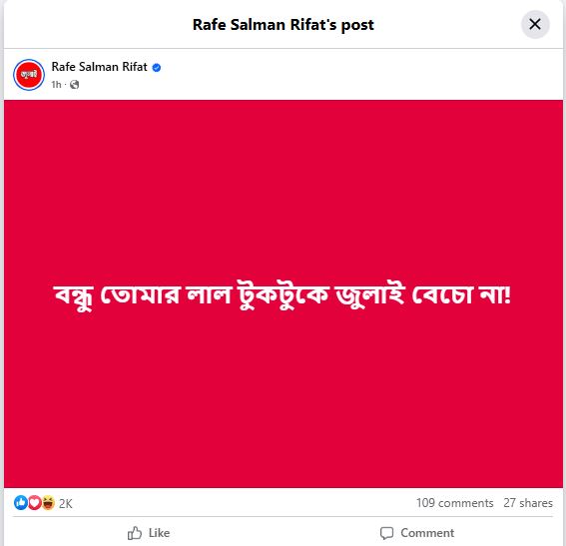Open the 1h timestamp link
Screen dimensions: 566x546
(x=56, y=85)
